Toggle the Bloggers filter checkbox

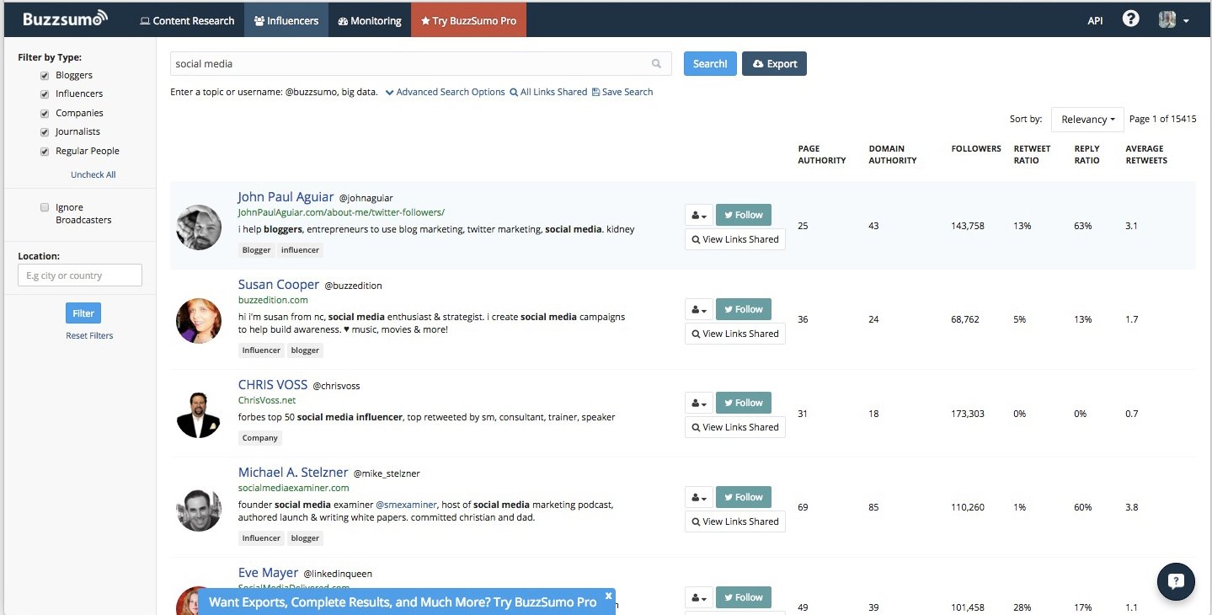pyautogui.click(x=45, y=75)
